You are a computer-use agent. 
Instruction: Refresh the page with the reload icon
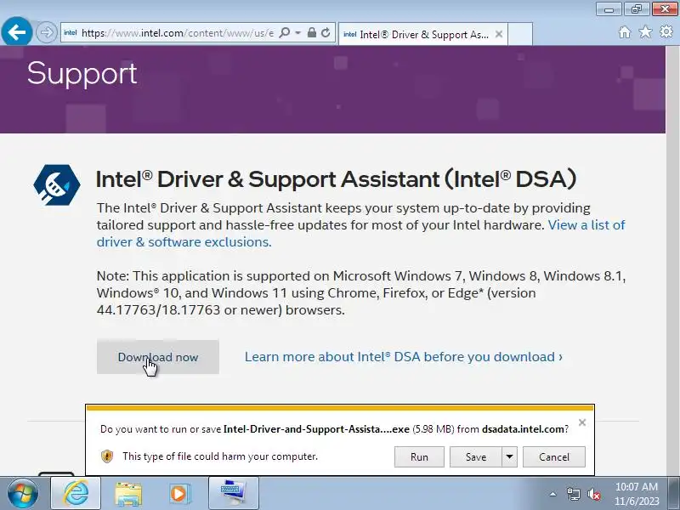(x=326, y=32)
